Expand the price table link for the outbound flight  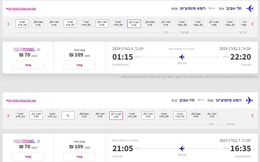21,9
